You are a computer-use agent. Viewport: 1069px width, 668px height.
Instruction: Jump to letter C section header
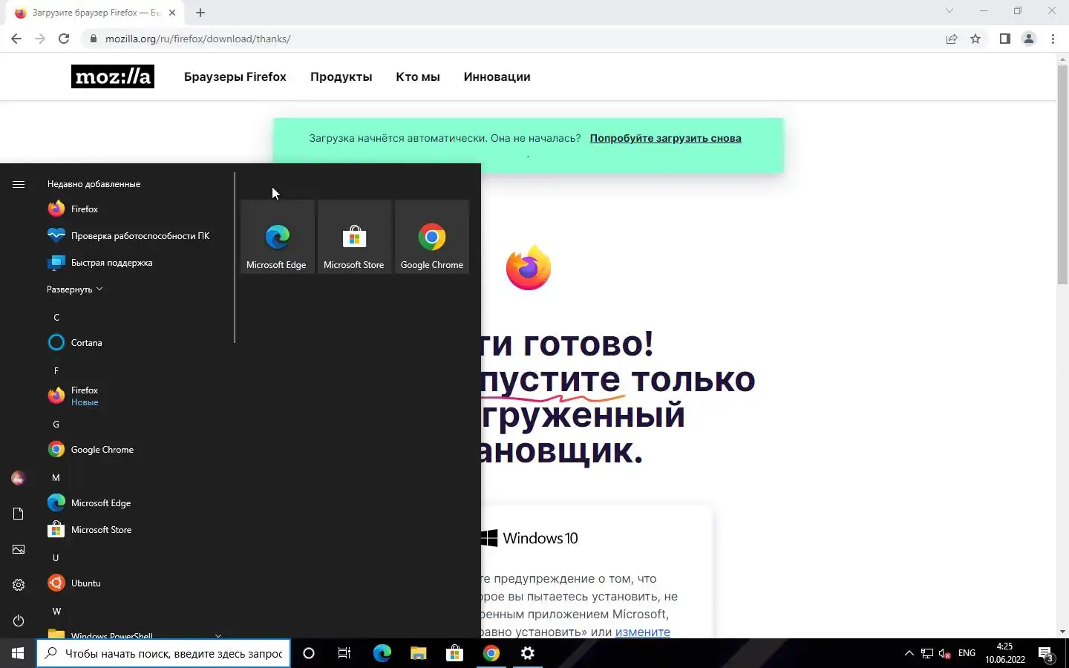[x=56, y=317]
